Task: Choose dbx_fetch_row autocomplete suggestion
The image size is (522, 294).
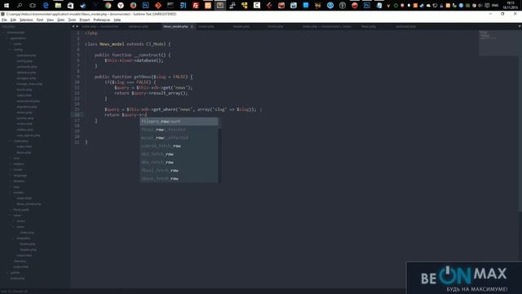Action: pyautogui.click(x=179, y=163)
